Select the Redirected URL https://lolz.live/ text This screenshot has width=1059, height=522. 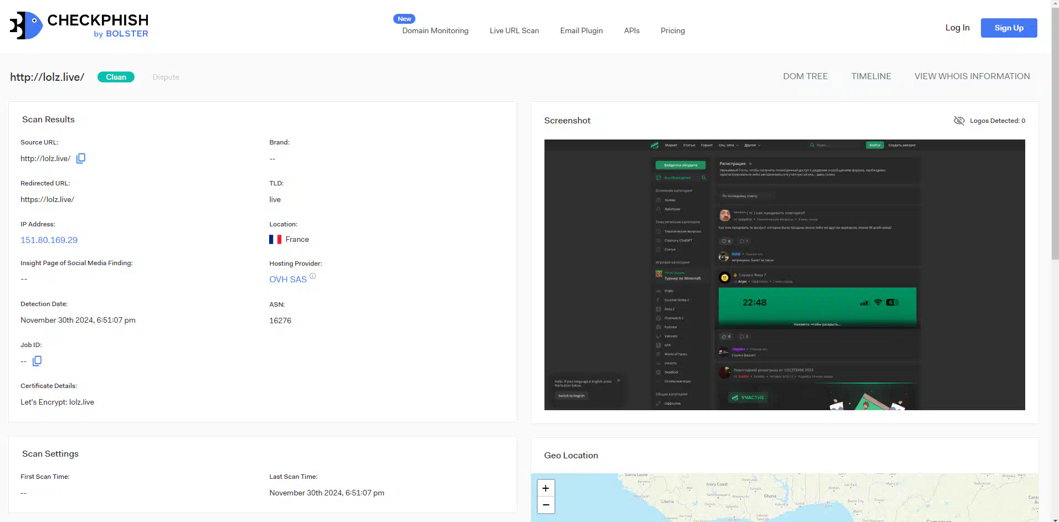47,199
